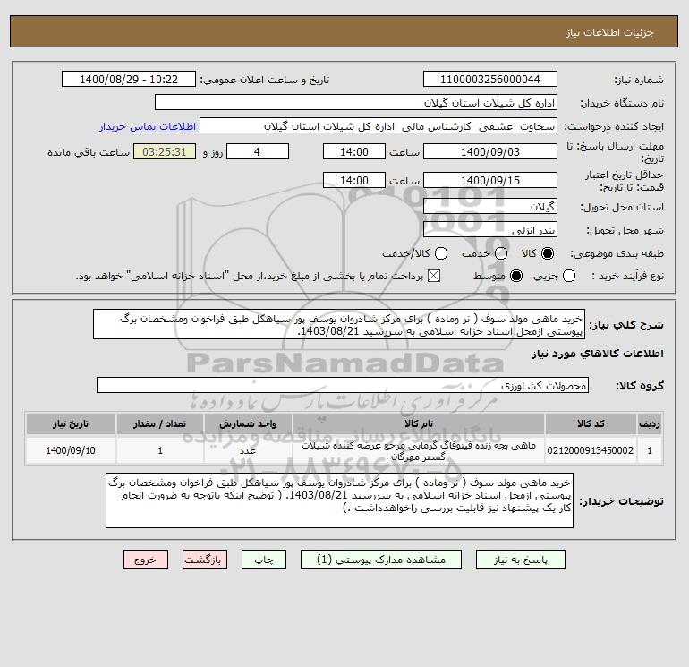Click the need number field 1100003256000044
The width and height of the screenshot is (689, 667).
(490, 79)
